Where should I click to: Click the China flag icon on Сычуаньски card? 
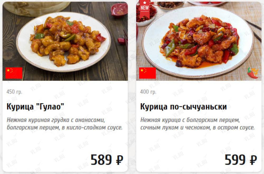coord(147,73)
